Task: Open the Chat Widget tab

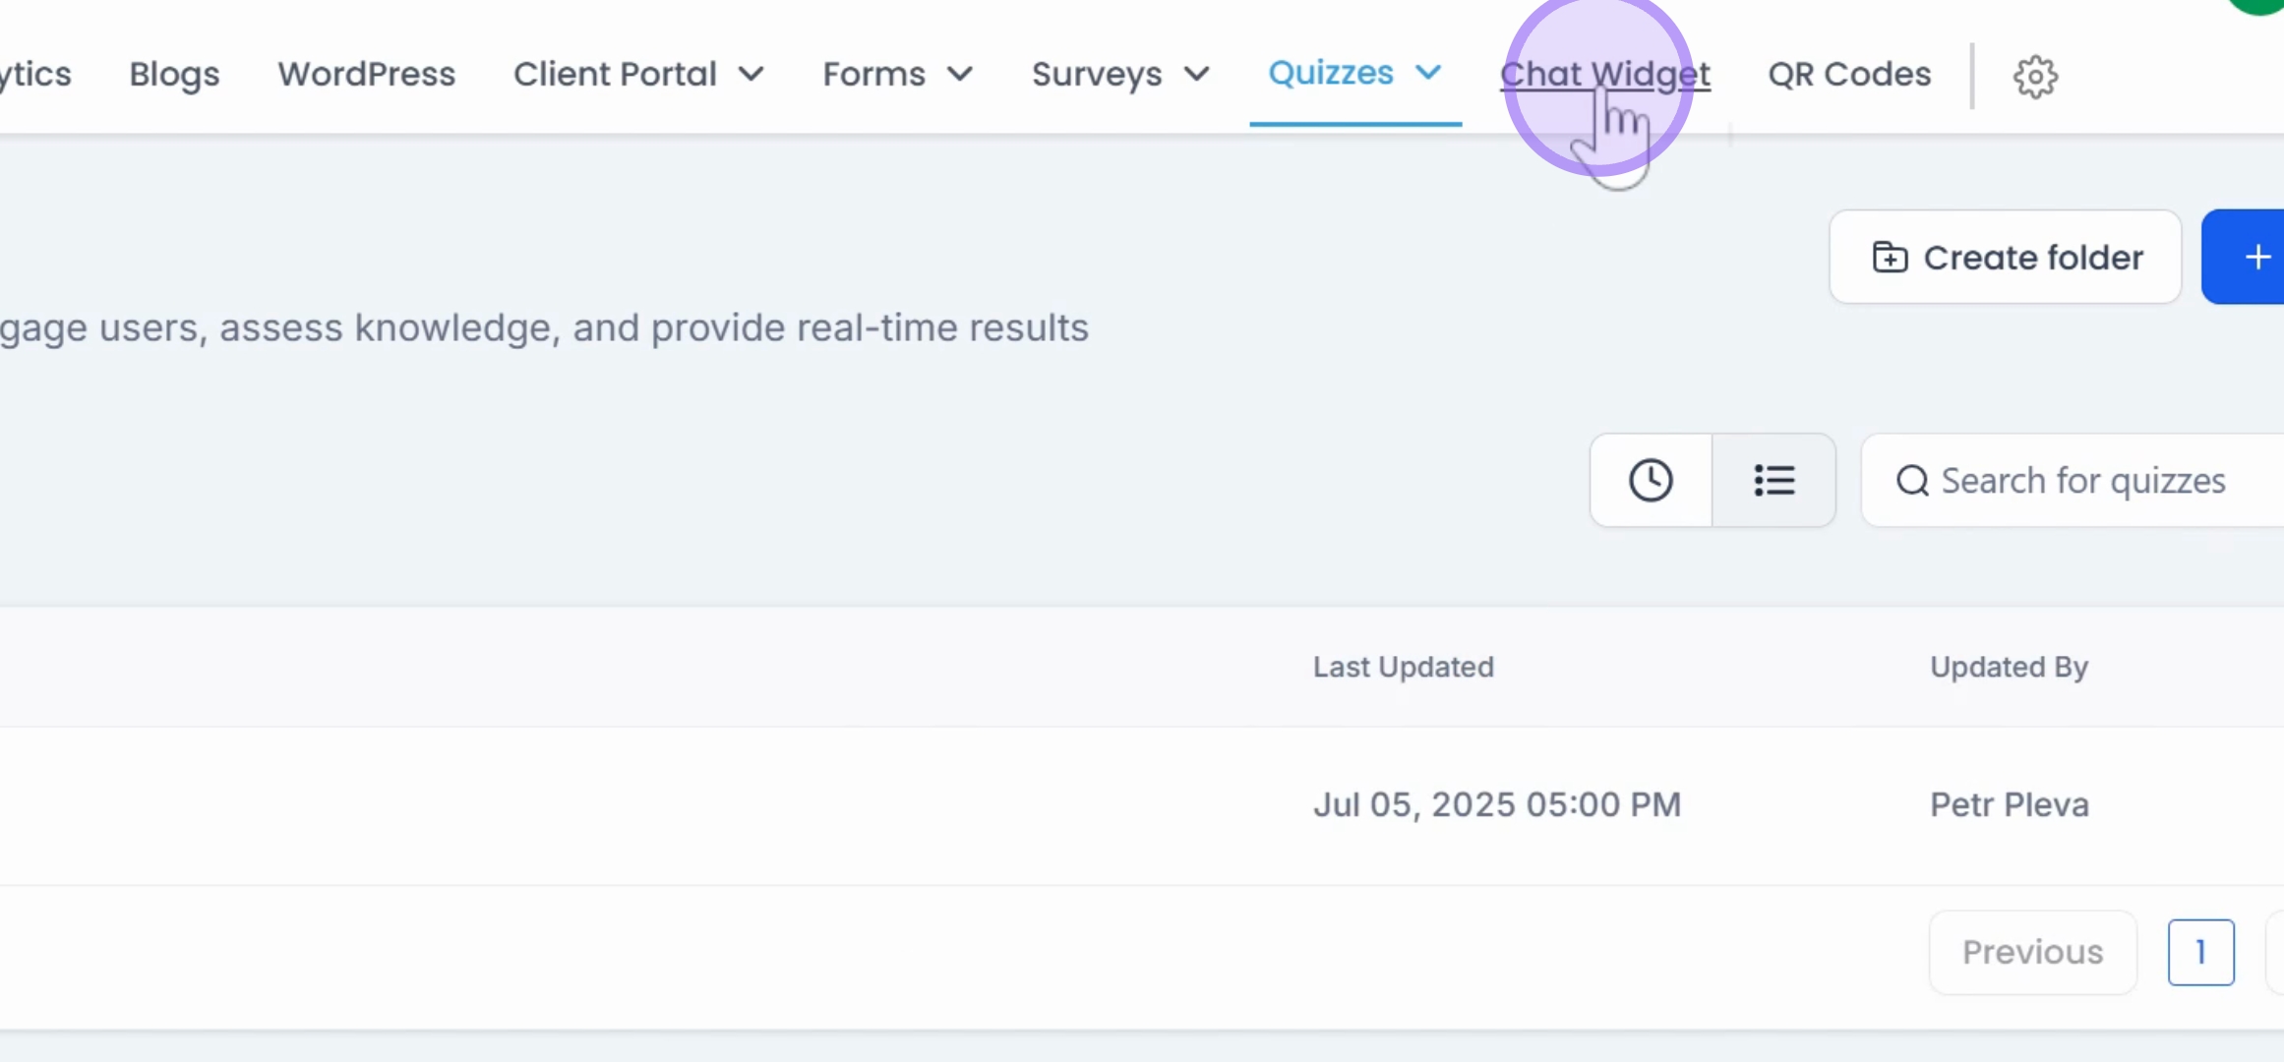Action: coord(1605,75)
